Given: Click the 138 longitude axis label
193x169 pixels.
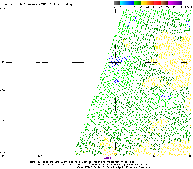Looking at the screenshot, I should point(40,156).
